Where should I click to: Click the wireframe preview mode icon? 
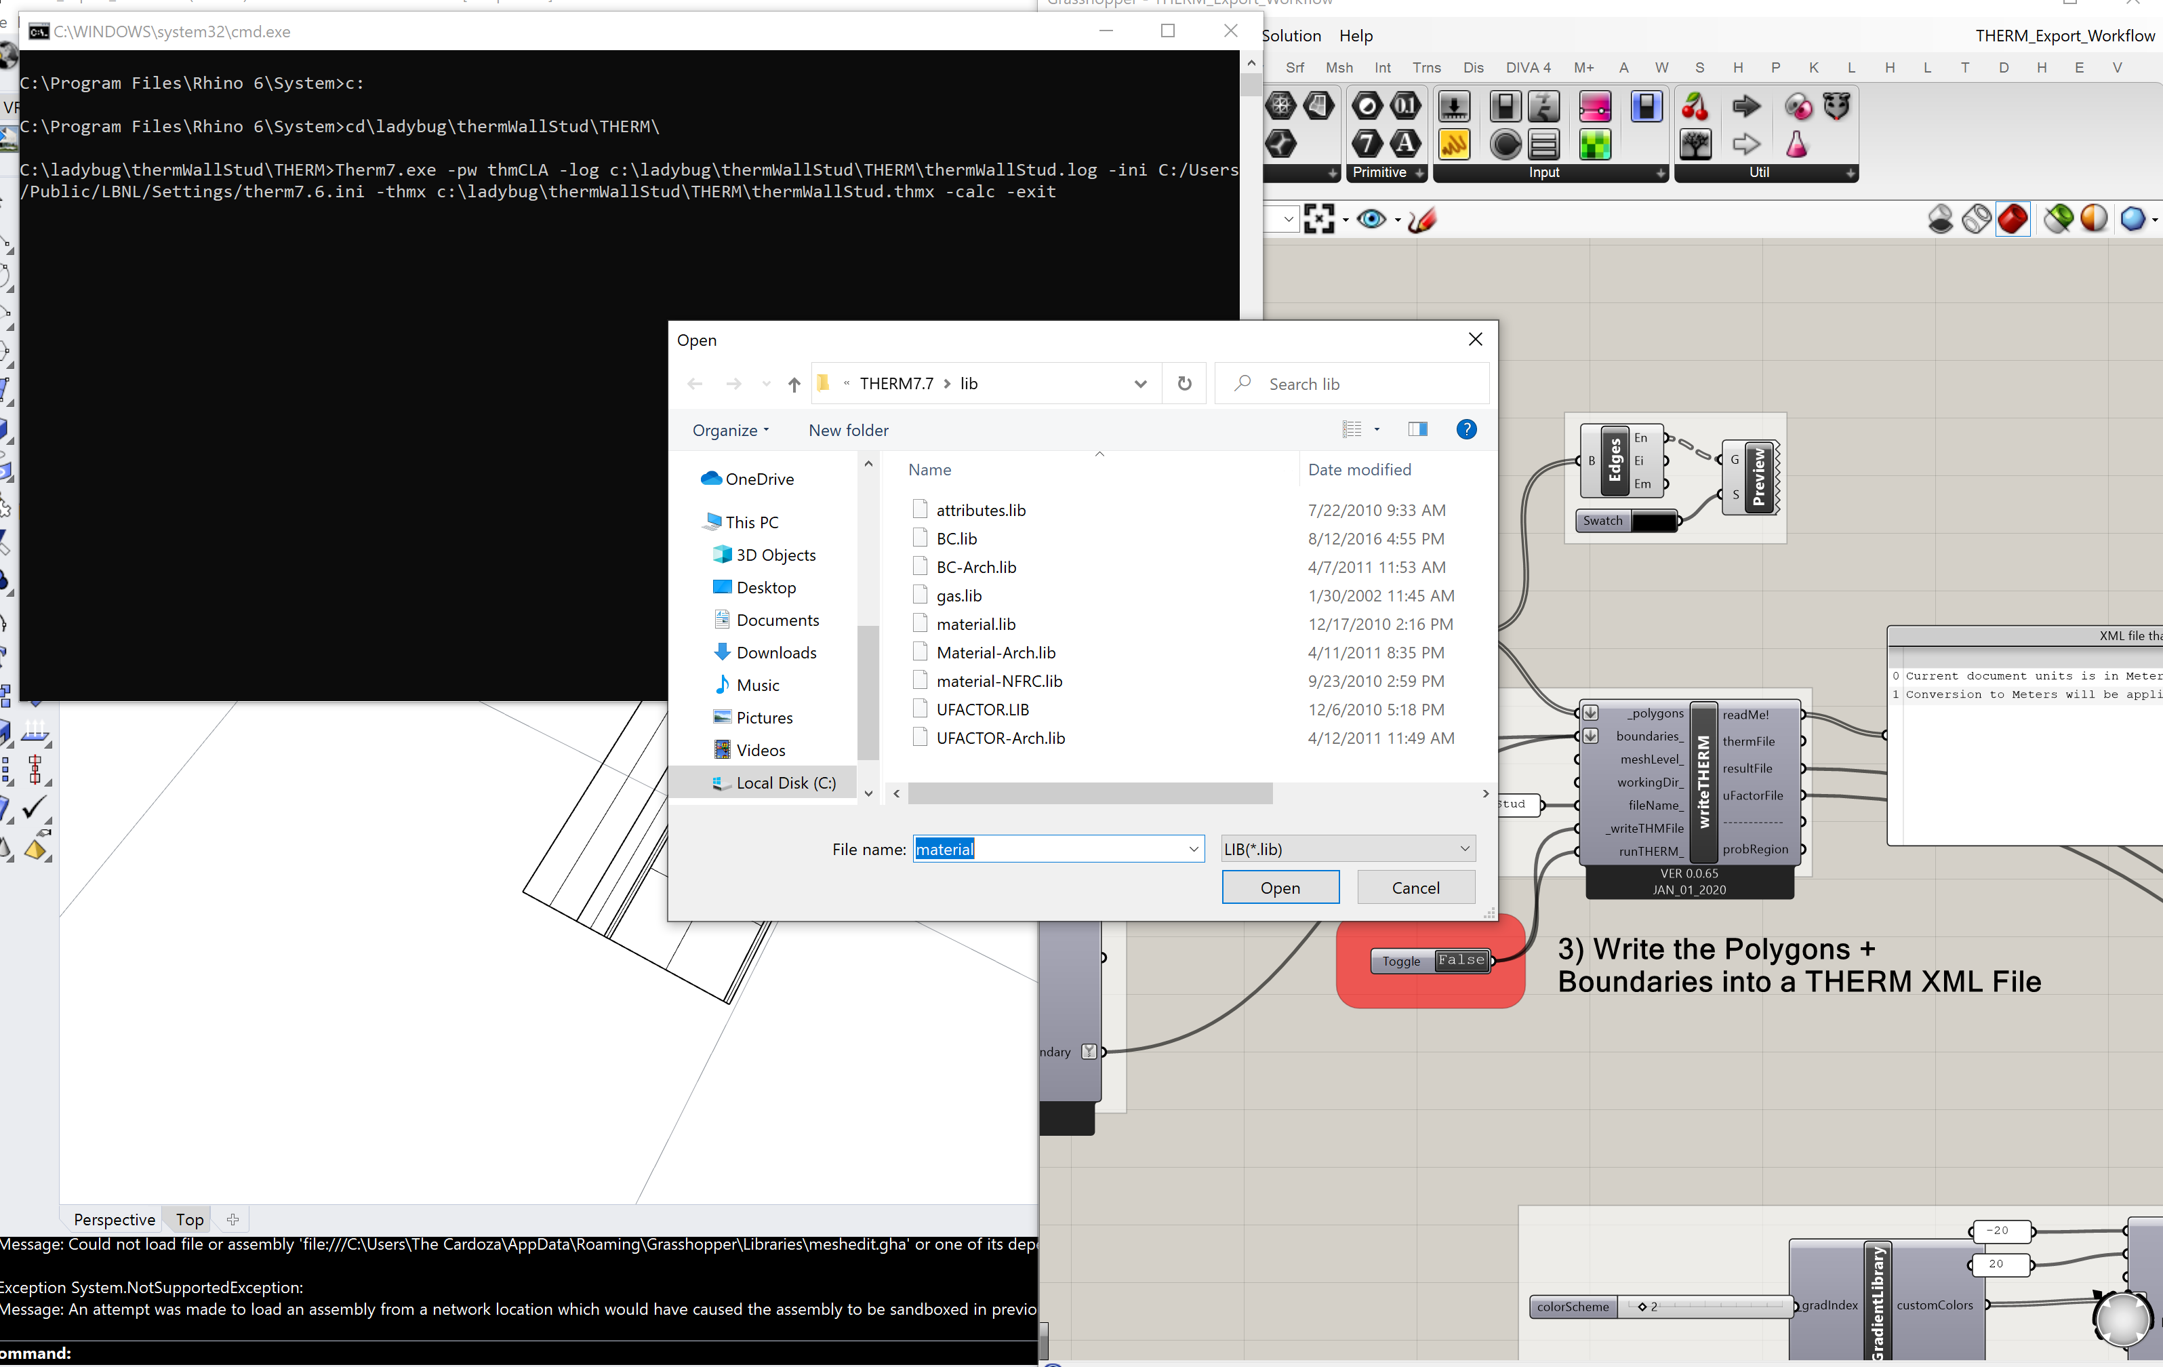pyautogui.click(x=1977, y=218)
